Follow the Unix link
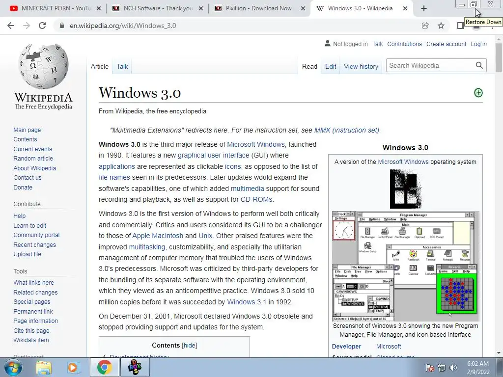The image size is (503, 377). [x=205, y=236]
